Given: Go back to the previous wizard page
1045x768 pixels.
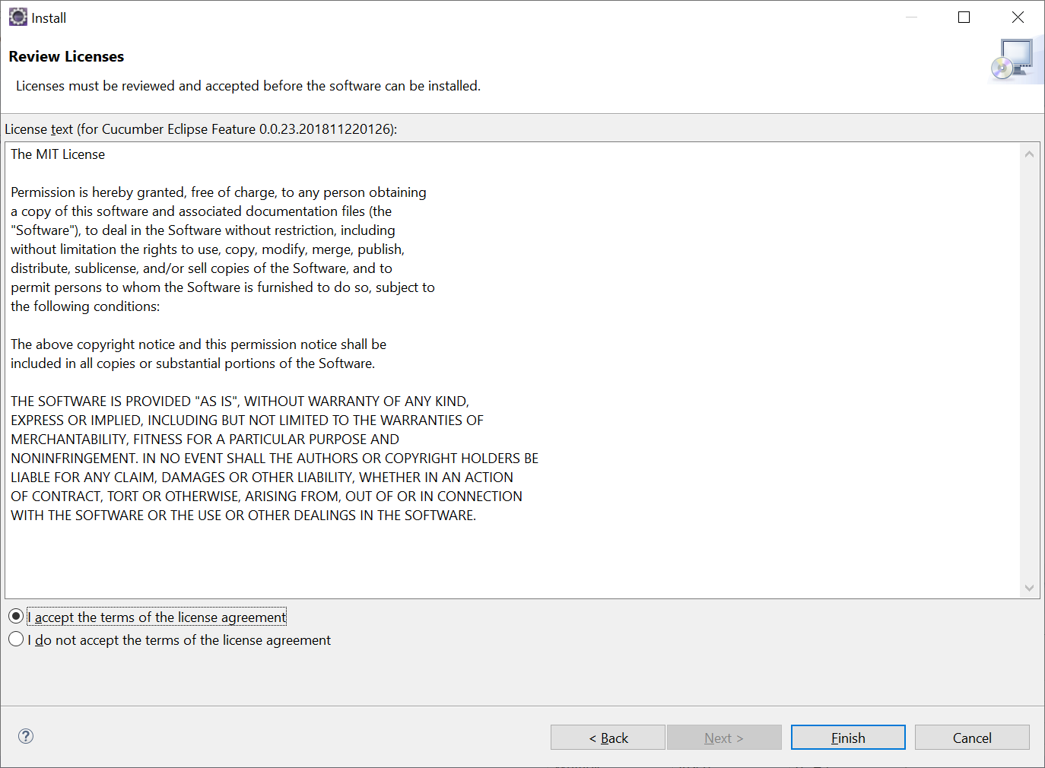Looking at the screenshot, I should click(x=608, y=737).
